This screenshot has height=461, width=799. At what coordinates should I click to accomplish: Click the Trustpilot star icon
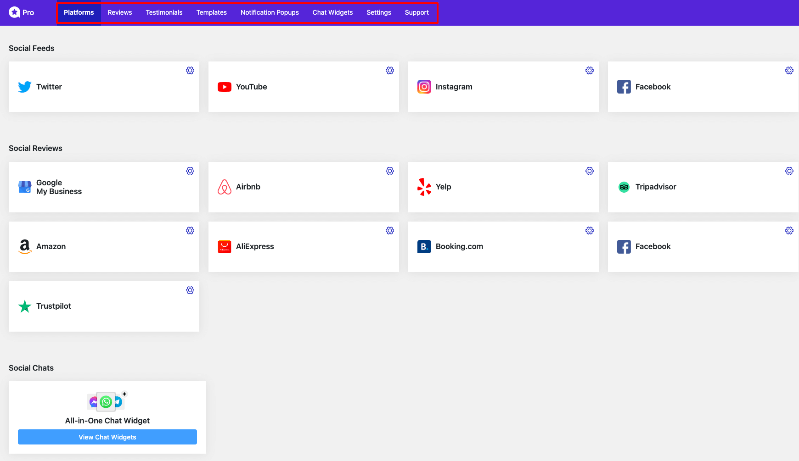[x=24, y=306]
